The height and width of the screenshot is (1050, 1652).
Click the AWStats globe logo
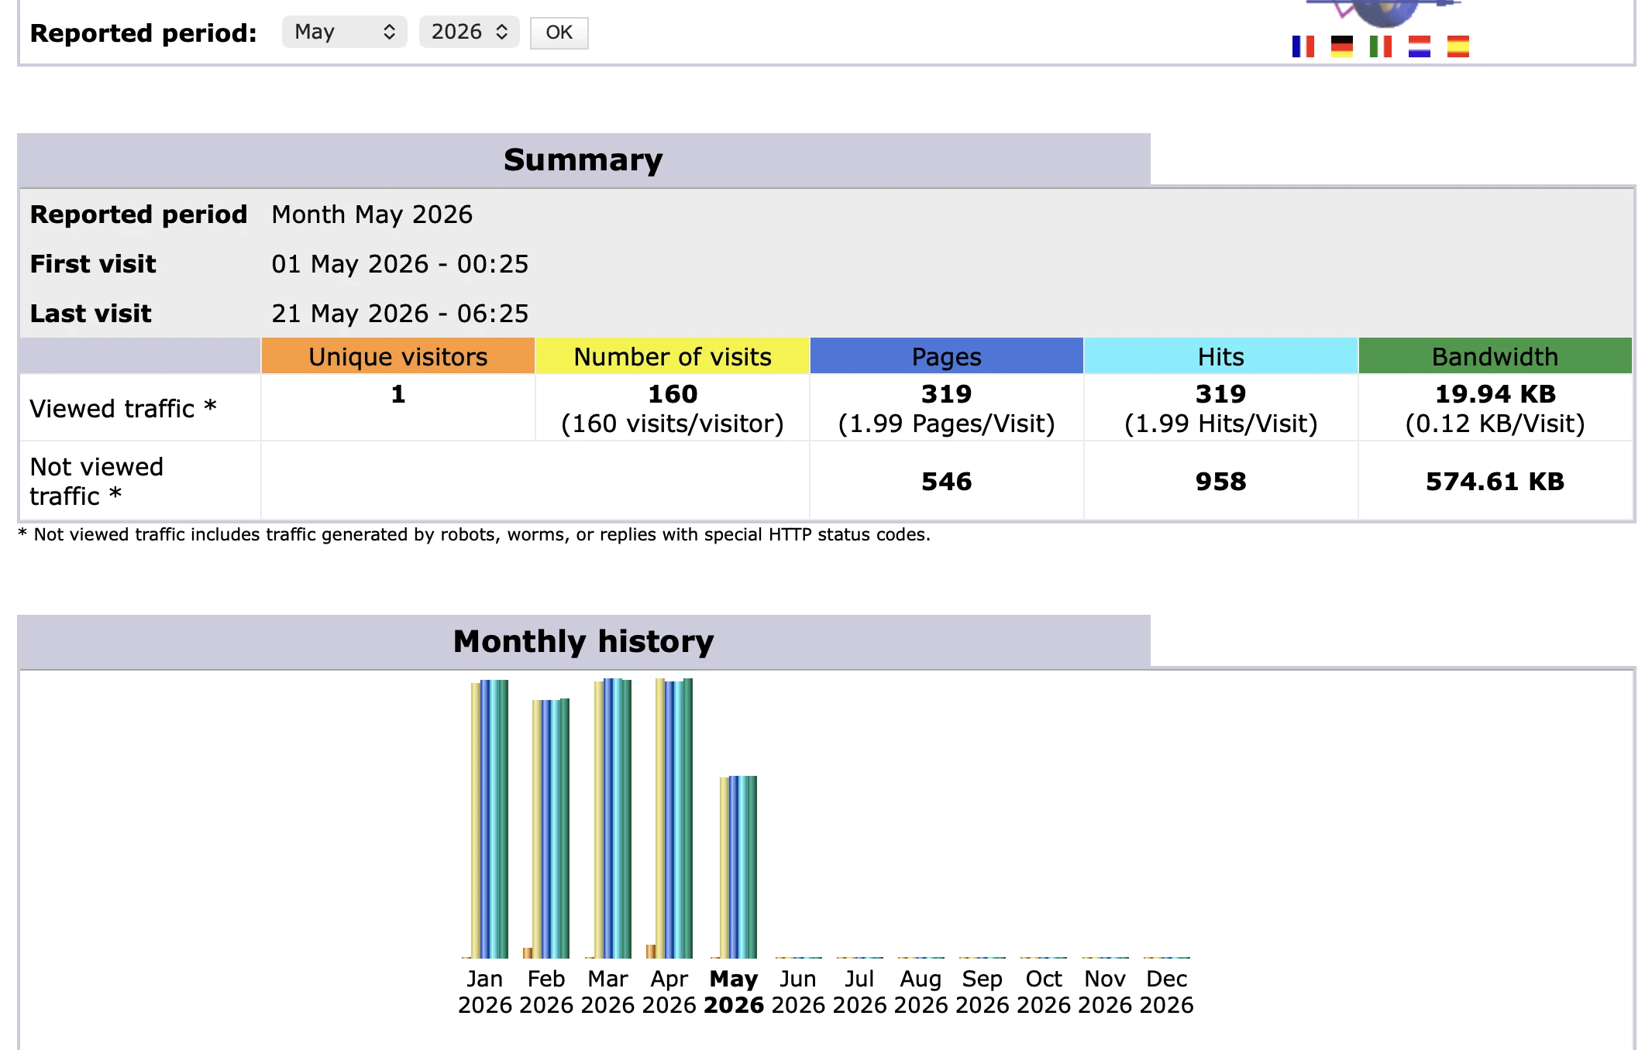[x=1384, y=12]
